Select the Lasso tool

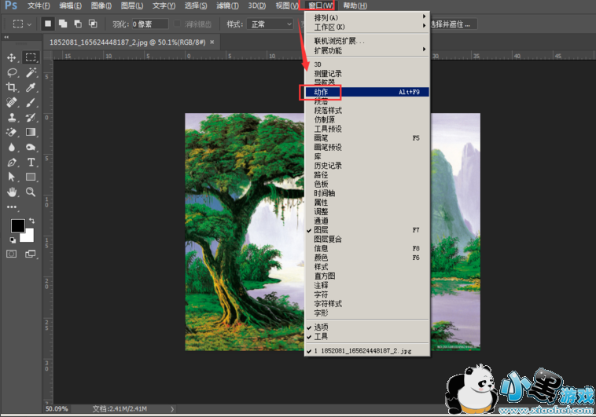[x=12, y=72]
